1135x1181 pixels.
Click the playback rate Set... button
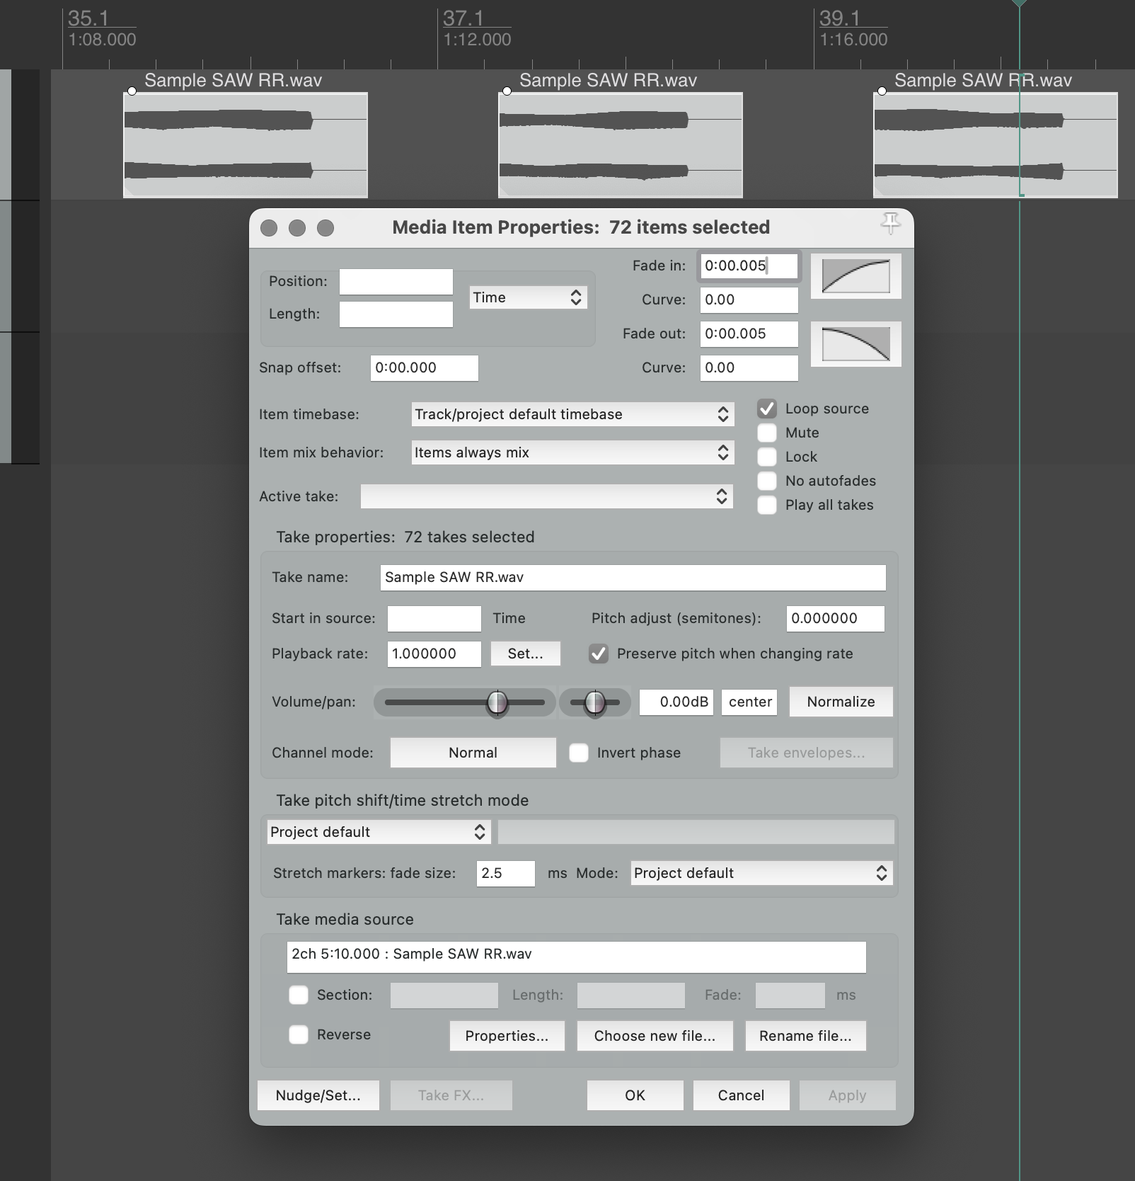(526, 654)
